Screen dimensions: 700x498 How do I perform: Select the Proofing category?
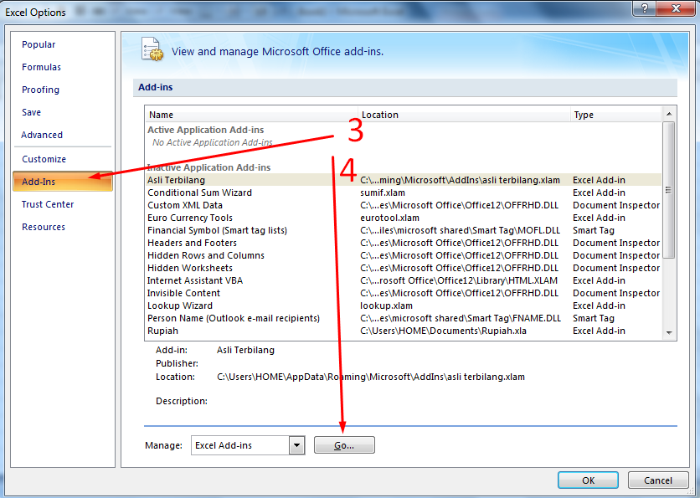coord(40,90)
